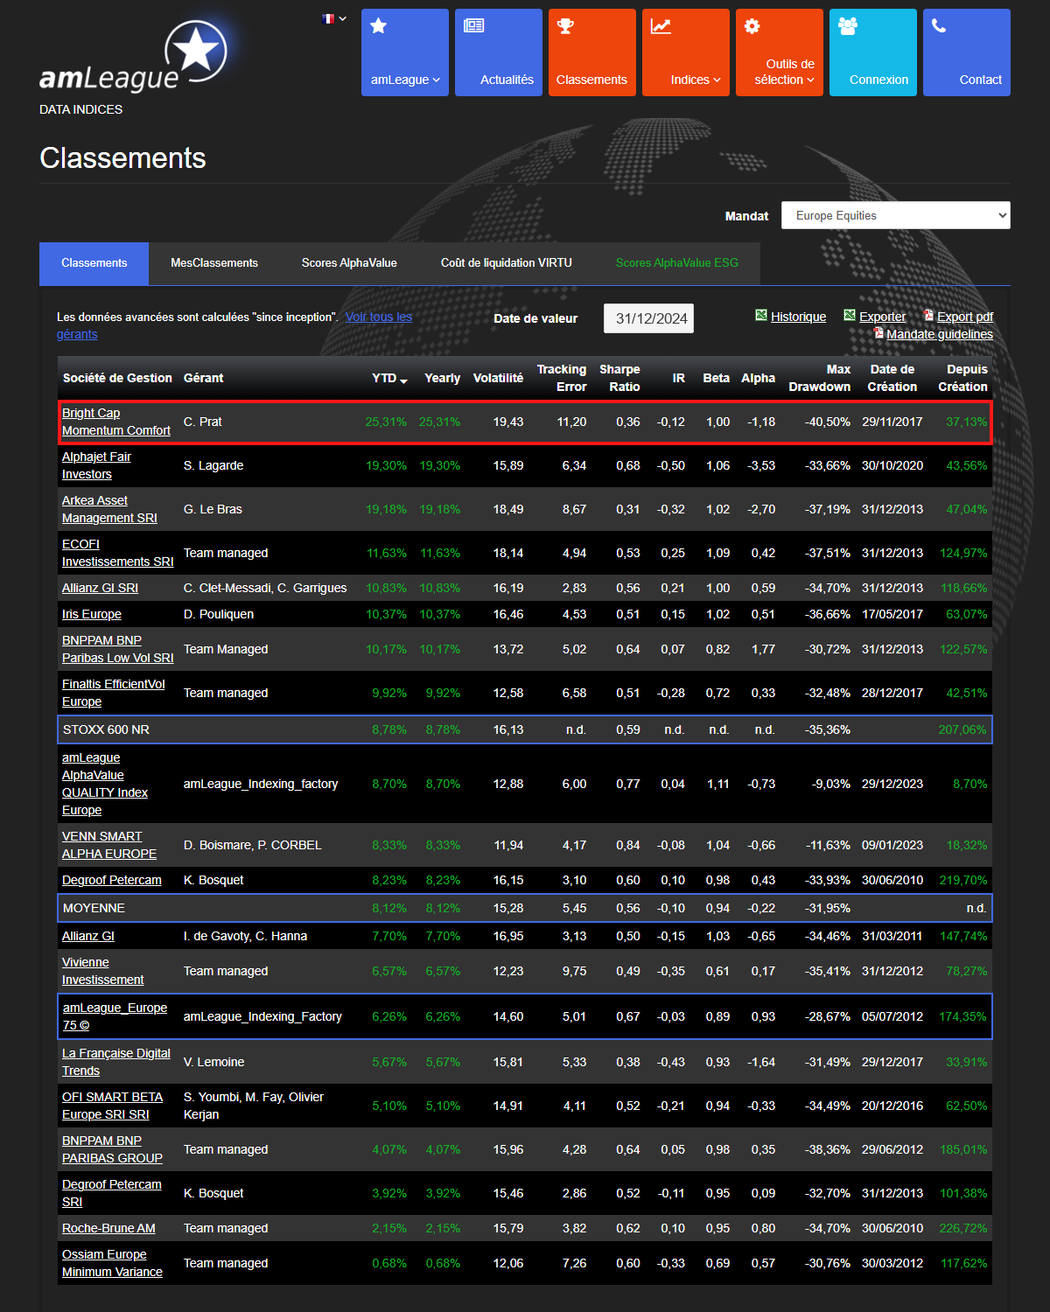The width and height of the screenshot is (1050, 1312).
Task: Open amLeague AlphaValue QUALITY Index Europe
Action: (105, 784)
